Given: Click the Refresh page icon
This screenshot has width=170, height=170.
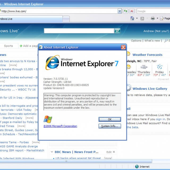Looking at the screenshot, I should click(125, 11).
